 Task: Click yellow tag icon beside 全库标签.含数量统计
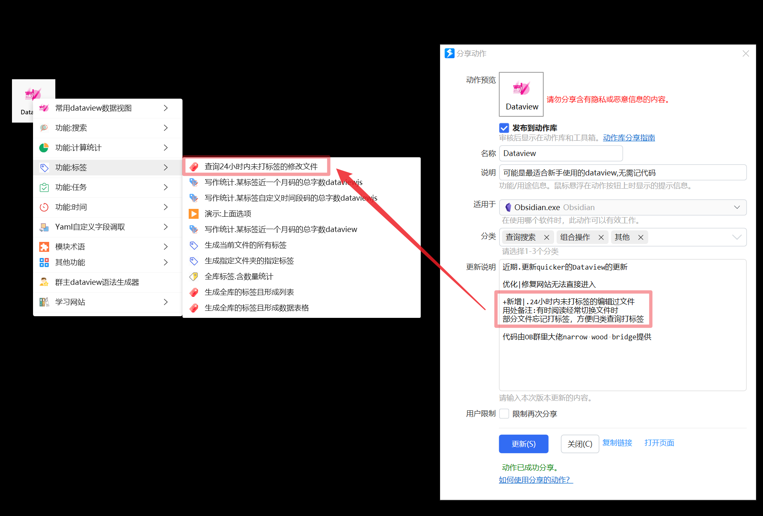[x=194, y=277]
